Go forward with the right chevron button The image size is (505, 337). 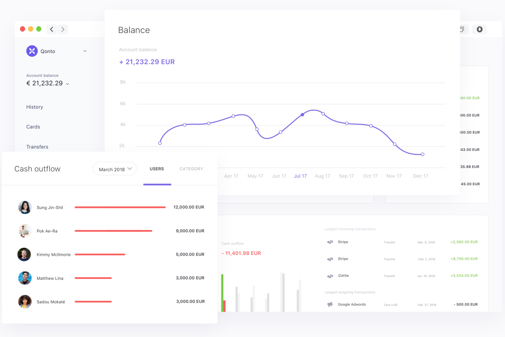click(x=63, y=29)
